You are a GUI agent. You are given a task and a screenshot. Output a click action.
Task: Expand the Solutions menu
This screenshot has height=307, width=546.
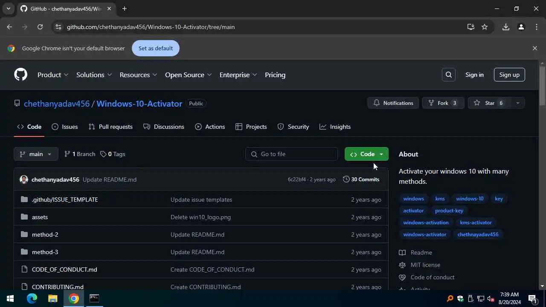coord(94,75)
